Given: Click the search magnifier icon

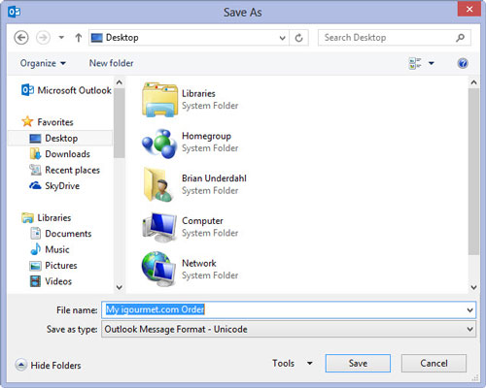Looking at the screenshot, I should [460, 38].
